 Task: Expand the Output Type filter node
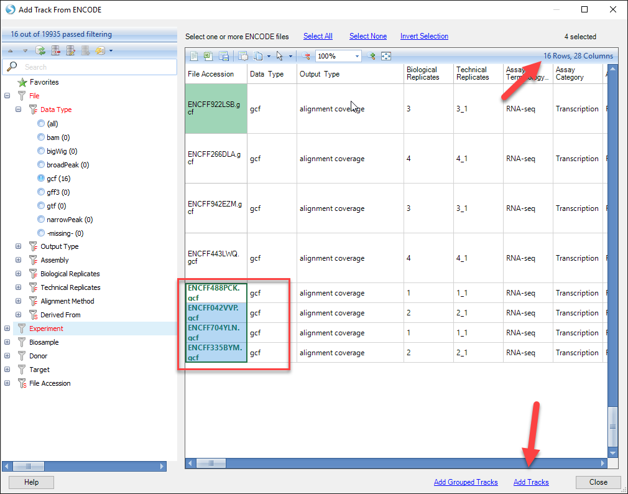click(19, 246)
